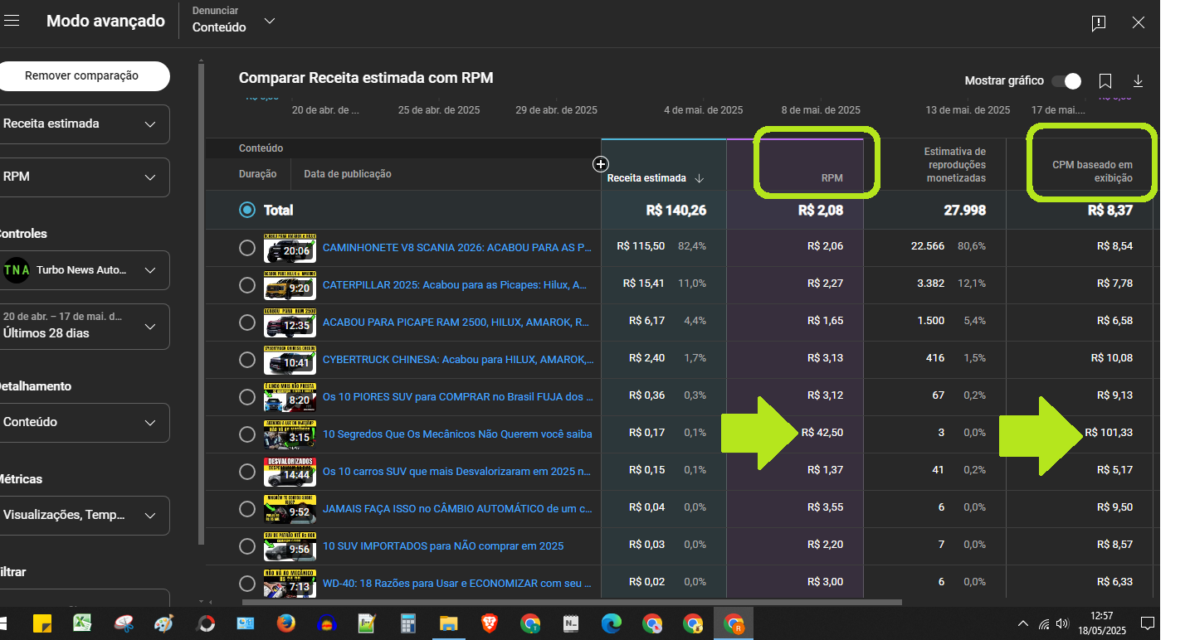Open the hamburger menu beside Modo avançado
Viewport: 1190px width, 640px height.
11,22
